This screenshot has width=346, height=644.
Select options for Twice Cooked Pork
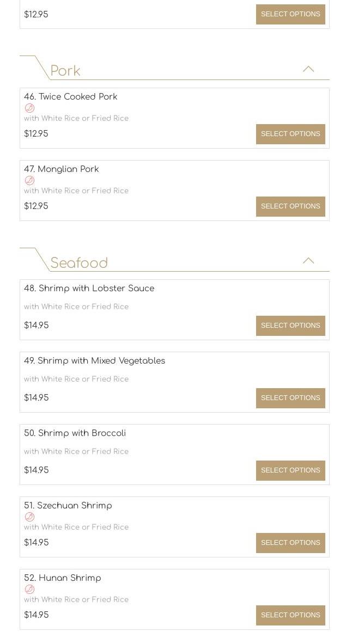pos(290,134)
